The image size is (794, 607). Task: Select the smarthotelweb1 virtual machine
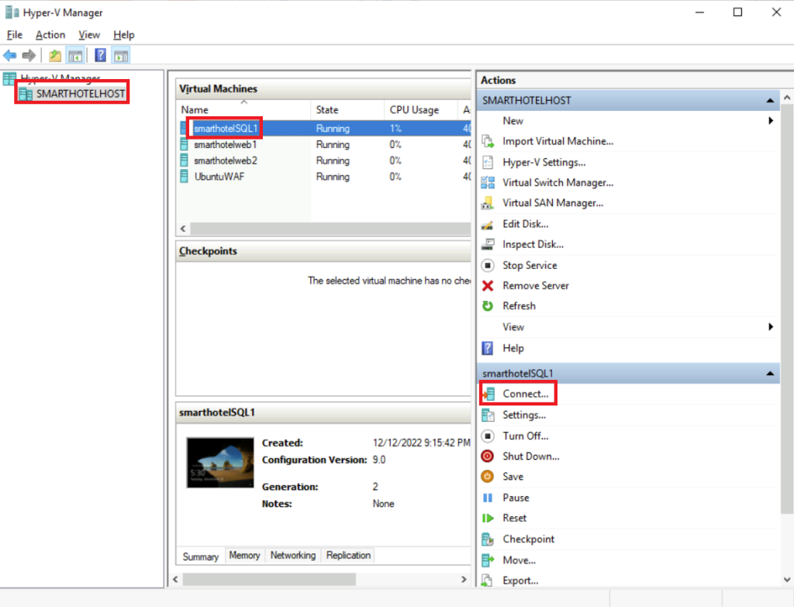(325, 145)
